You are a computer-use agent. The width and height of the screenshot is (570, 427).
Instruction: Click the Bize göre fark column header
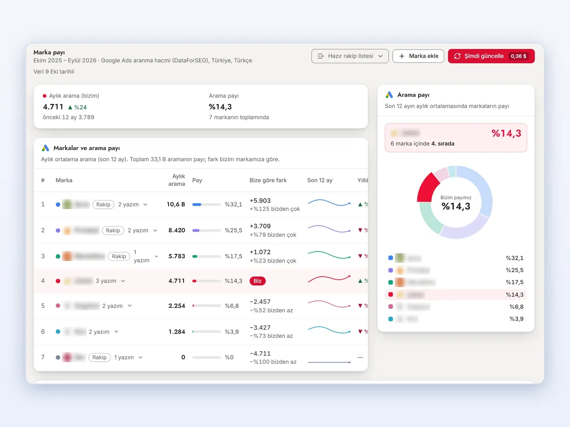coord(268,180)
